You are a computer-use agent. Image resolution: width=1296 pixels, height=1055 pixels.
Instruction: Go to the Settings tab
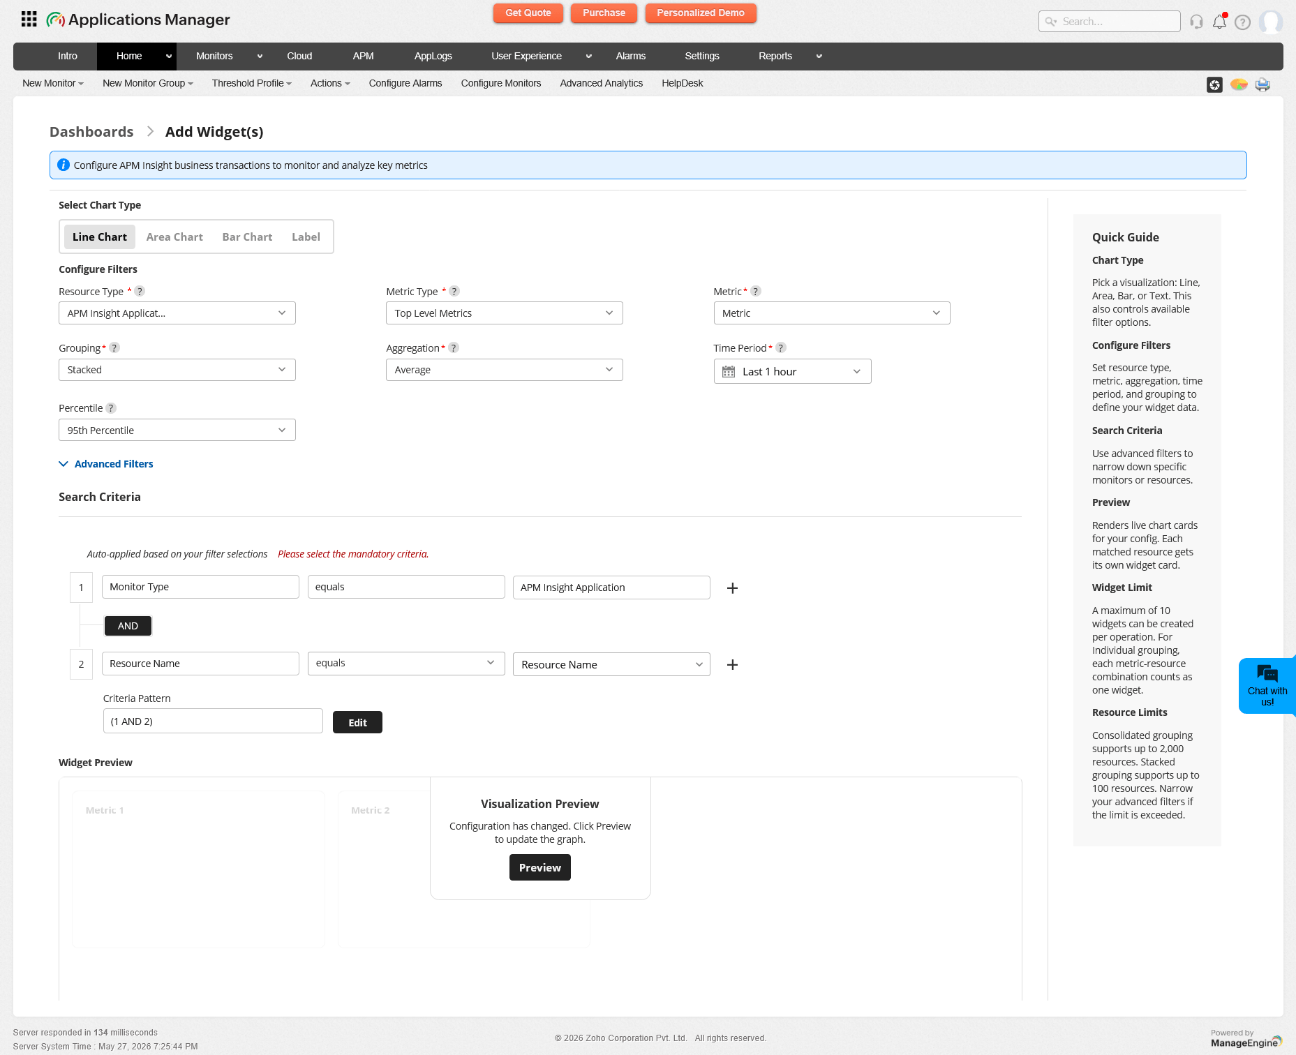click(702, 57)
